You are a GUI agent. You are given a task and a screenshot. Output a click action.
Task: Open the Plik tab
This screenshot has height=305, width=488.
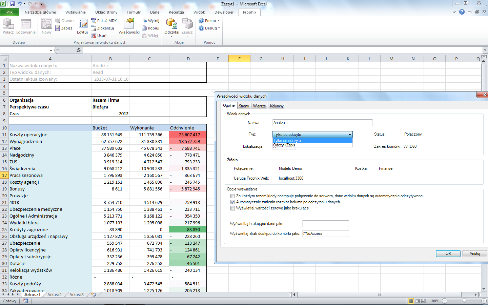(x=9, y=12)
